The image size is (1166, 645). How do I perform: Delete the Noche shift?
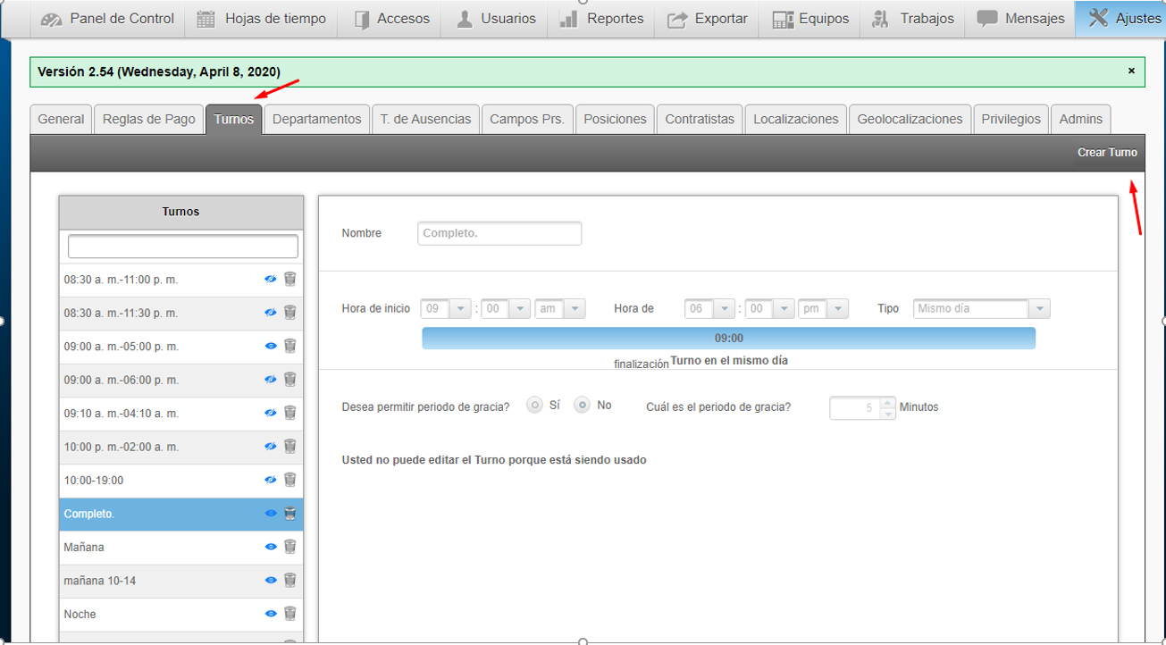click(x=290, y=615)
